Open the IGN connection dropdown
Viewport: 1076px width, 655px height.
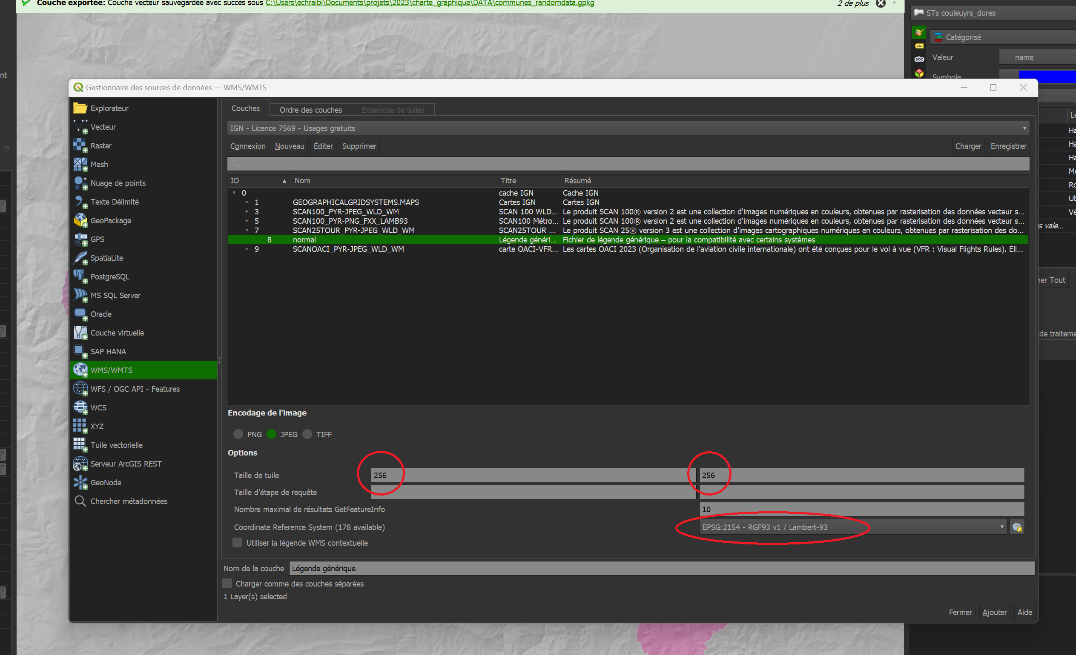tap(628, 128)
